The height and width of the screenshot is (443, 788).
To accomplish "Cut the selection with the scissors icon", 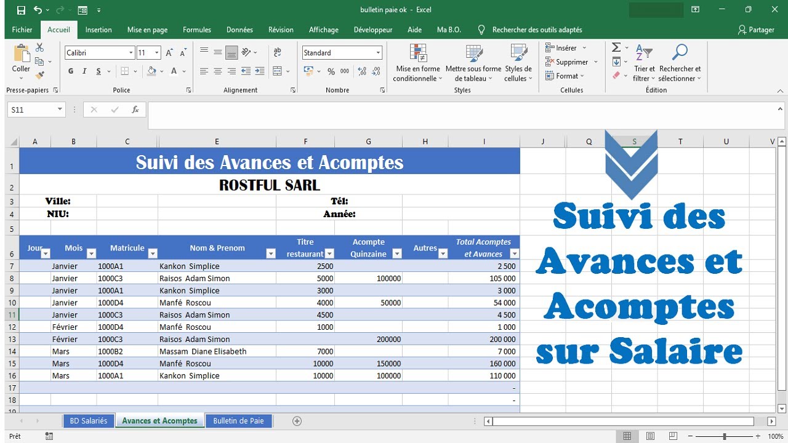I will point(40,47).
